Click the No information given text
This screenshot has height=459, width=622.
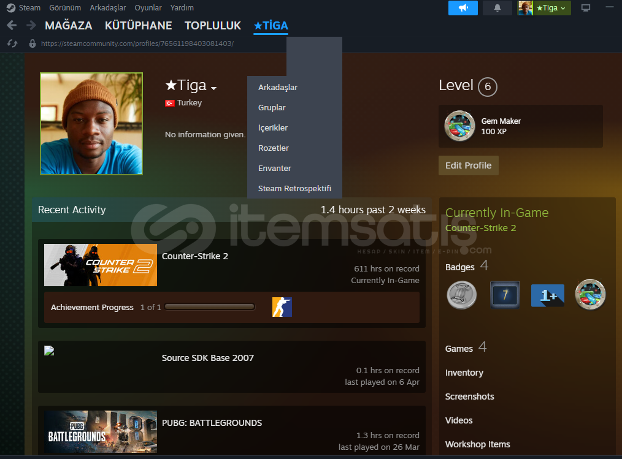(x=205, y=135)
